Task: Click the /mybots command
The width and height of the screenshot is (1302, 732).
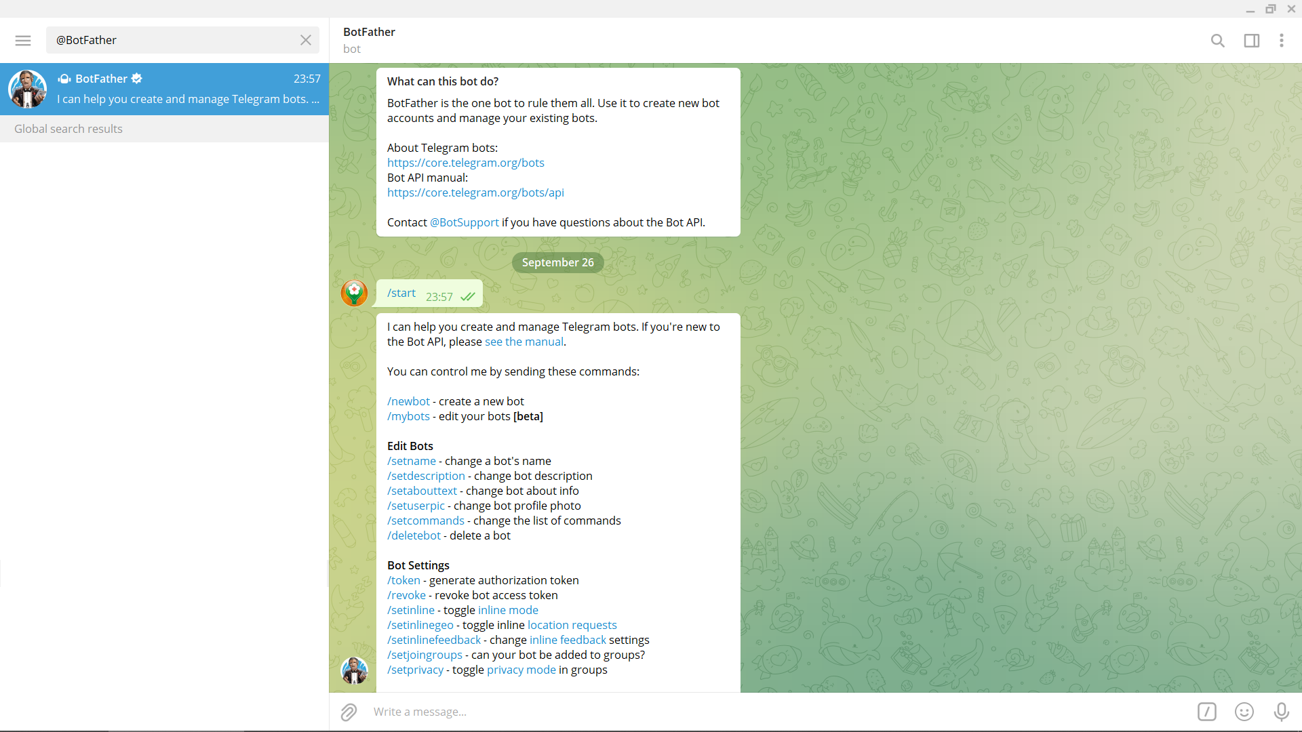Action: click(x=408, y=416)
